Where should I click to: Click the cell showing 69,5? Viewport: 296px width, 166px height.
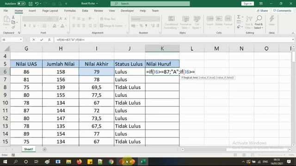click(97, 87)
